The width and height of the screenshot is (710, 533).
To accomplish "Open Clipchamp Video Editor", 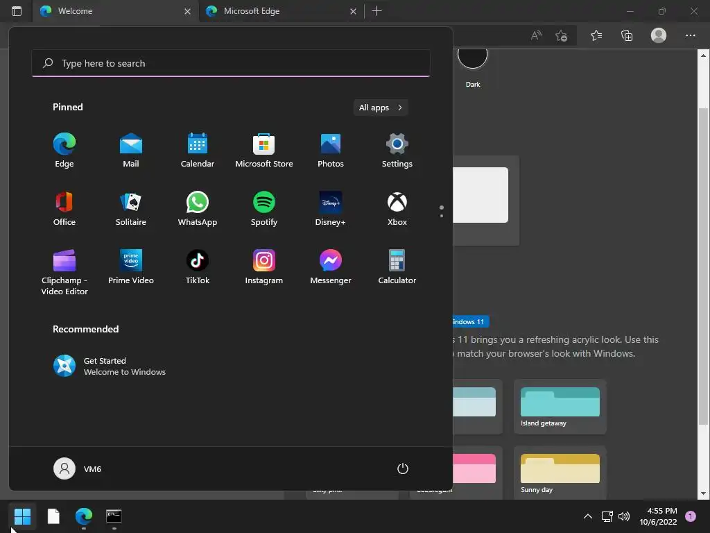I will click(x=64, y=272).
